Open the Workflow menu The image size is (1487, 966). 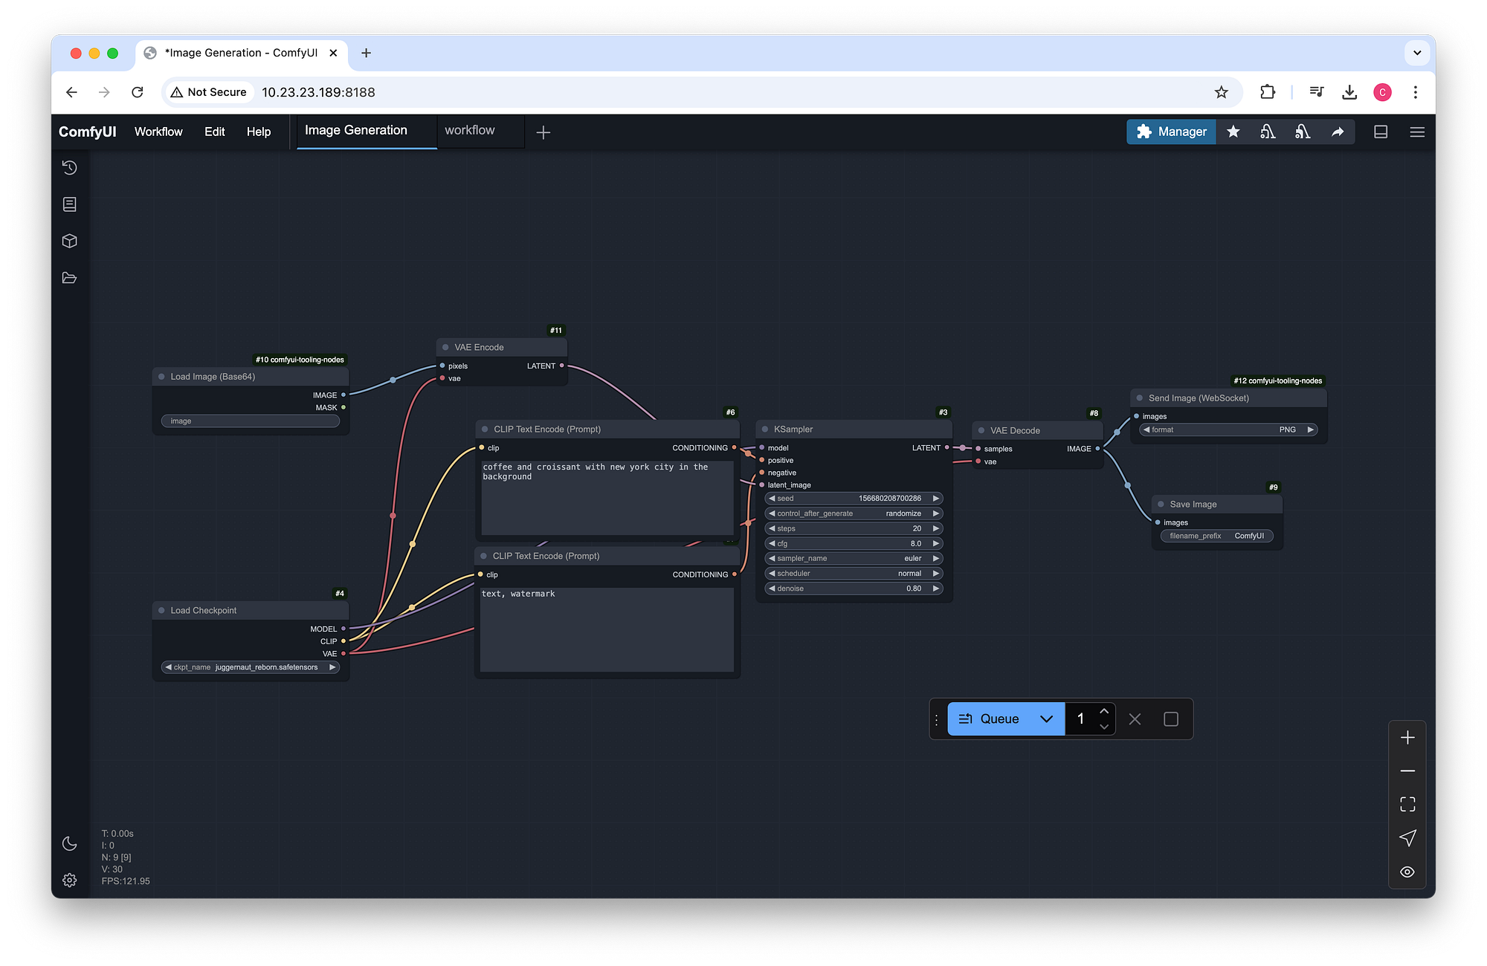pos(158,132)
